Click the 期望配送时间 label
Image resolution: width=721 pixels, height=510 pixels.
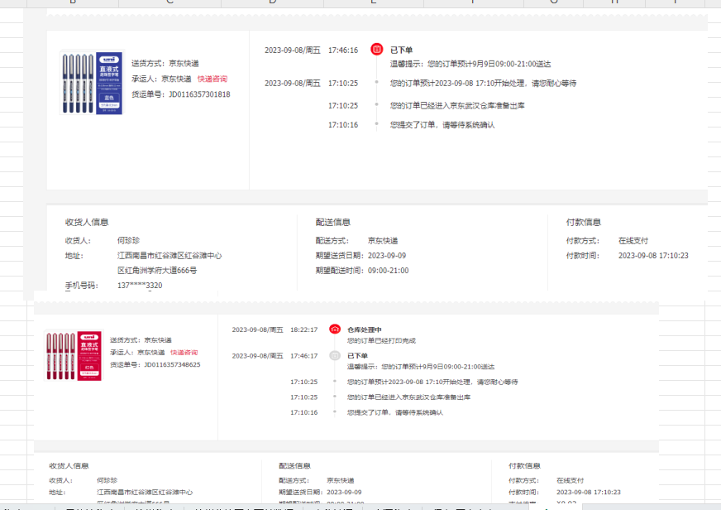point(339,270)
